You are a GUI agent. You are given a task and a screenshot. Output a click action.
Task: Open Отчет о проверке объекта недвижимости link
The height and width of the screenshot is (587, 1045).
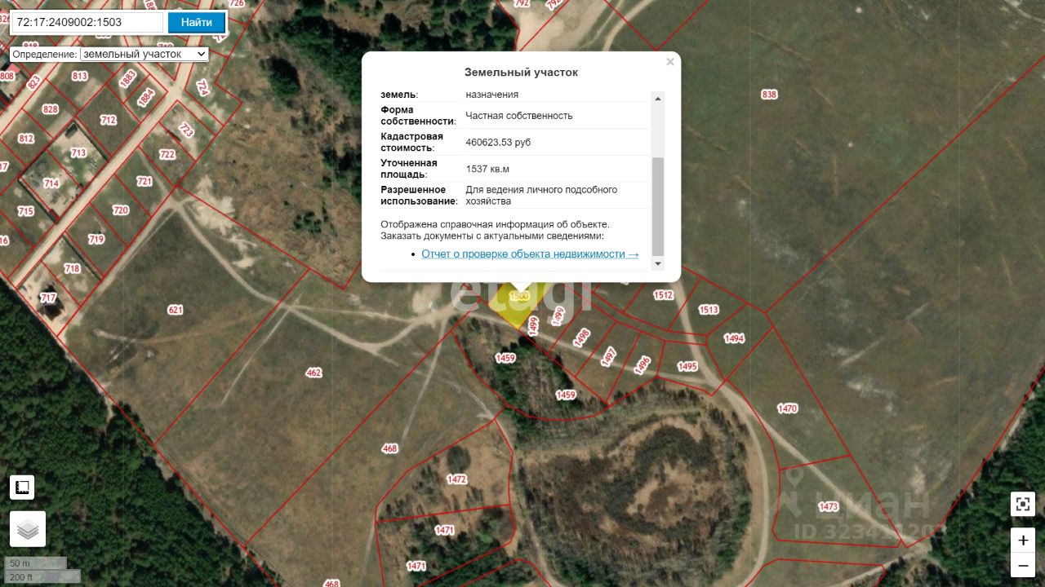pos(530,254)
